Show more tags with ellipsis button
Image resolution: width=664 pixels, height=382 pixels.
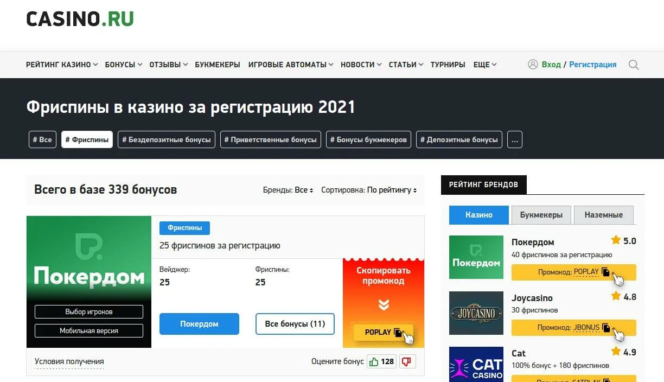coord(515,139)
